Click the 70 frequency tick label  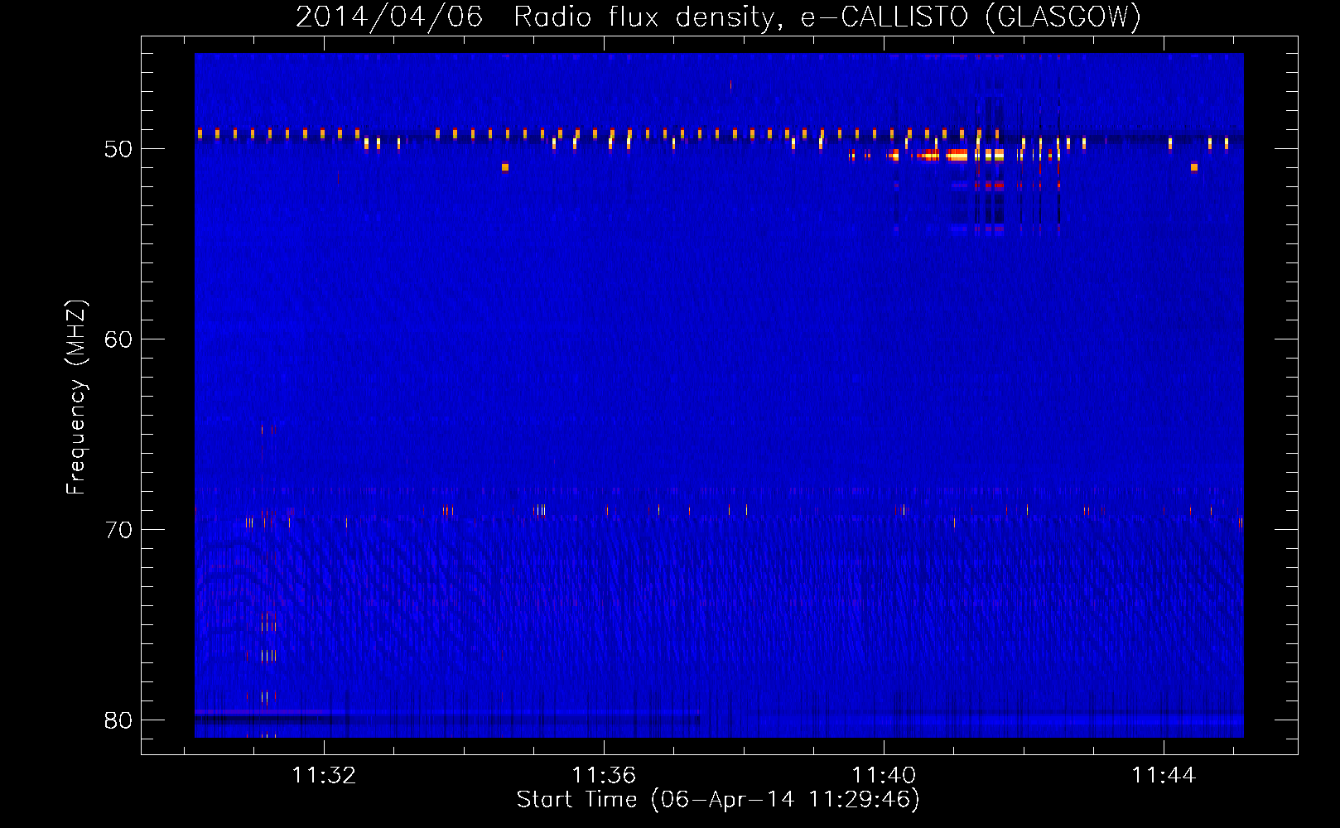click(118, 530)
